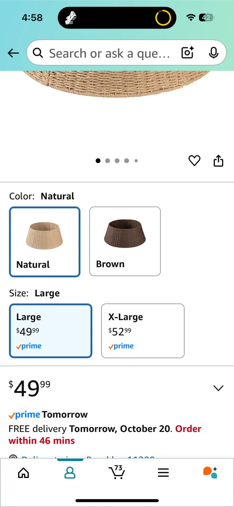Choose the Large size option
This screenshot has width=234, height=507.
51,331
